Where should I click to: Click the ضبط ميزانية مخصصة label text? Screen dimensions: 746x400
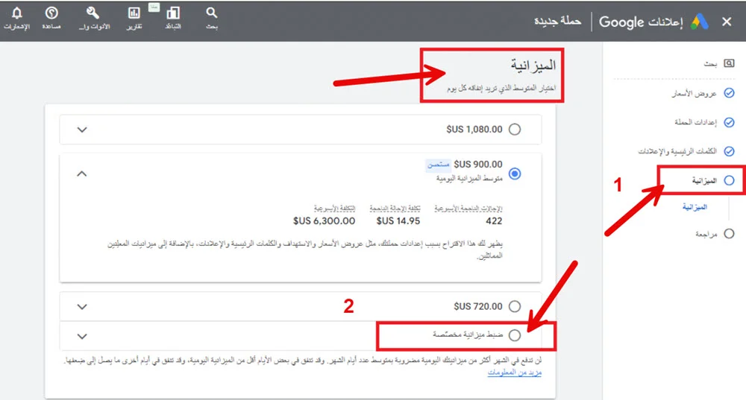(x=468, y=335)
